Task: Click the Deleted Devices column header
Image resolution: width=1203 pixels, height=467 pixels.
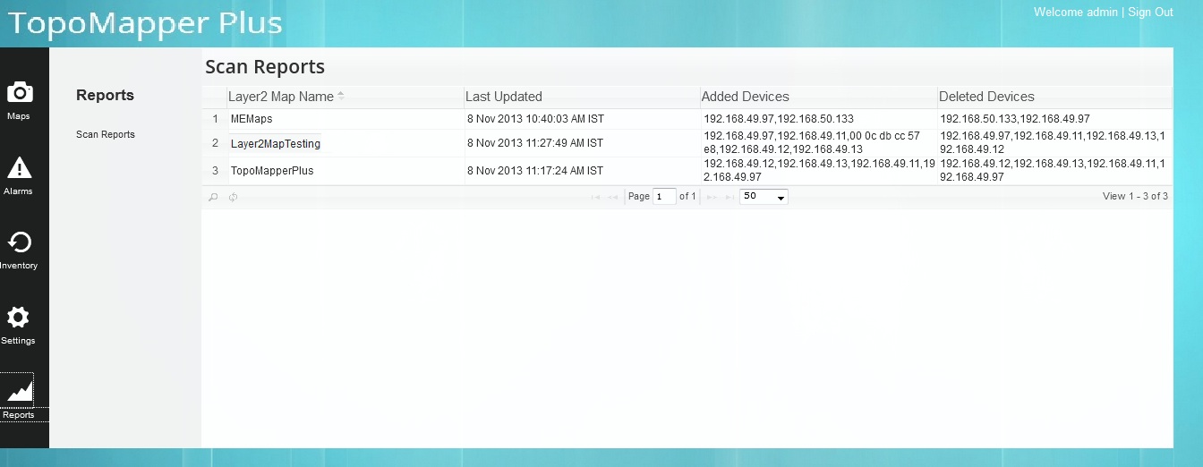Action: click(1054, 97)
